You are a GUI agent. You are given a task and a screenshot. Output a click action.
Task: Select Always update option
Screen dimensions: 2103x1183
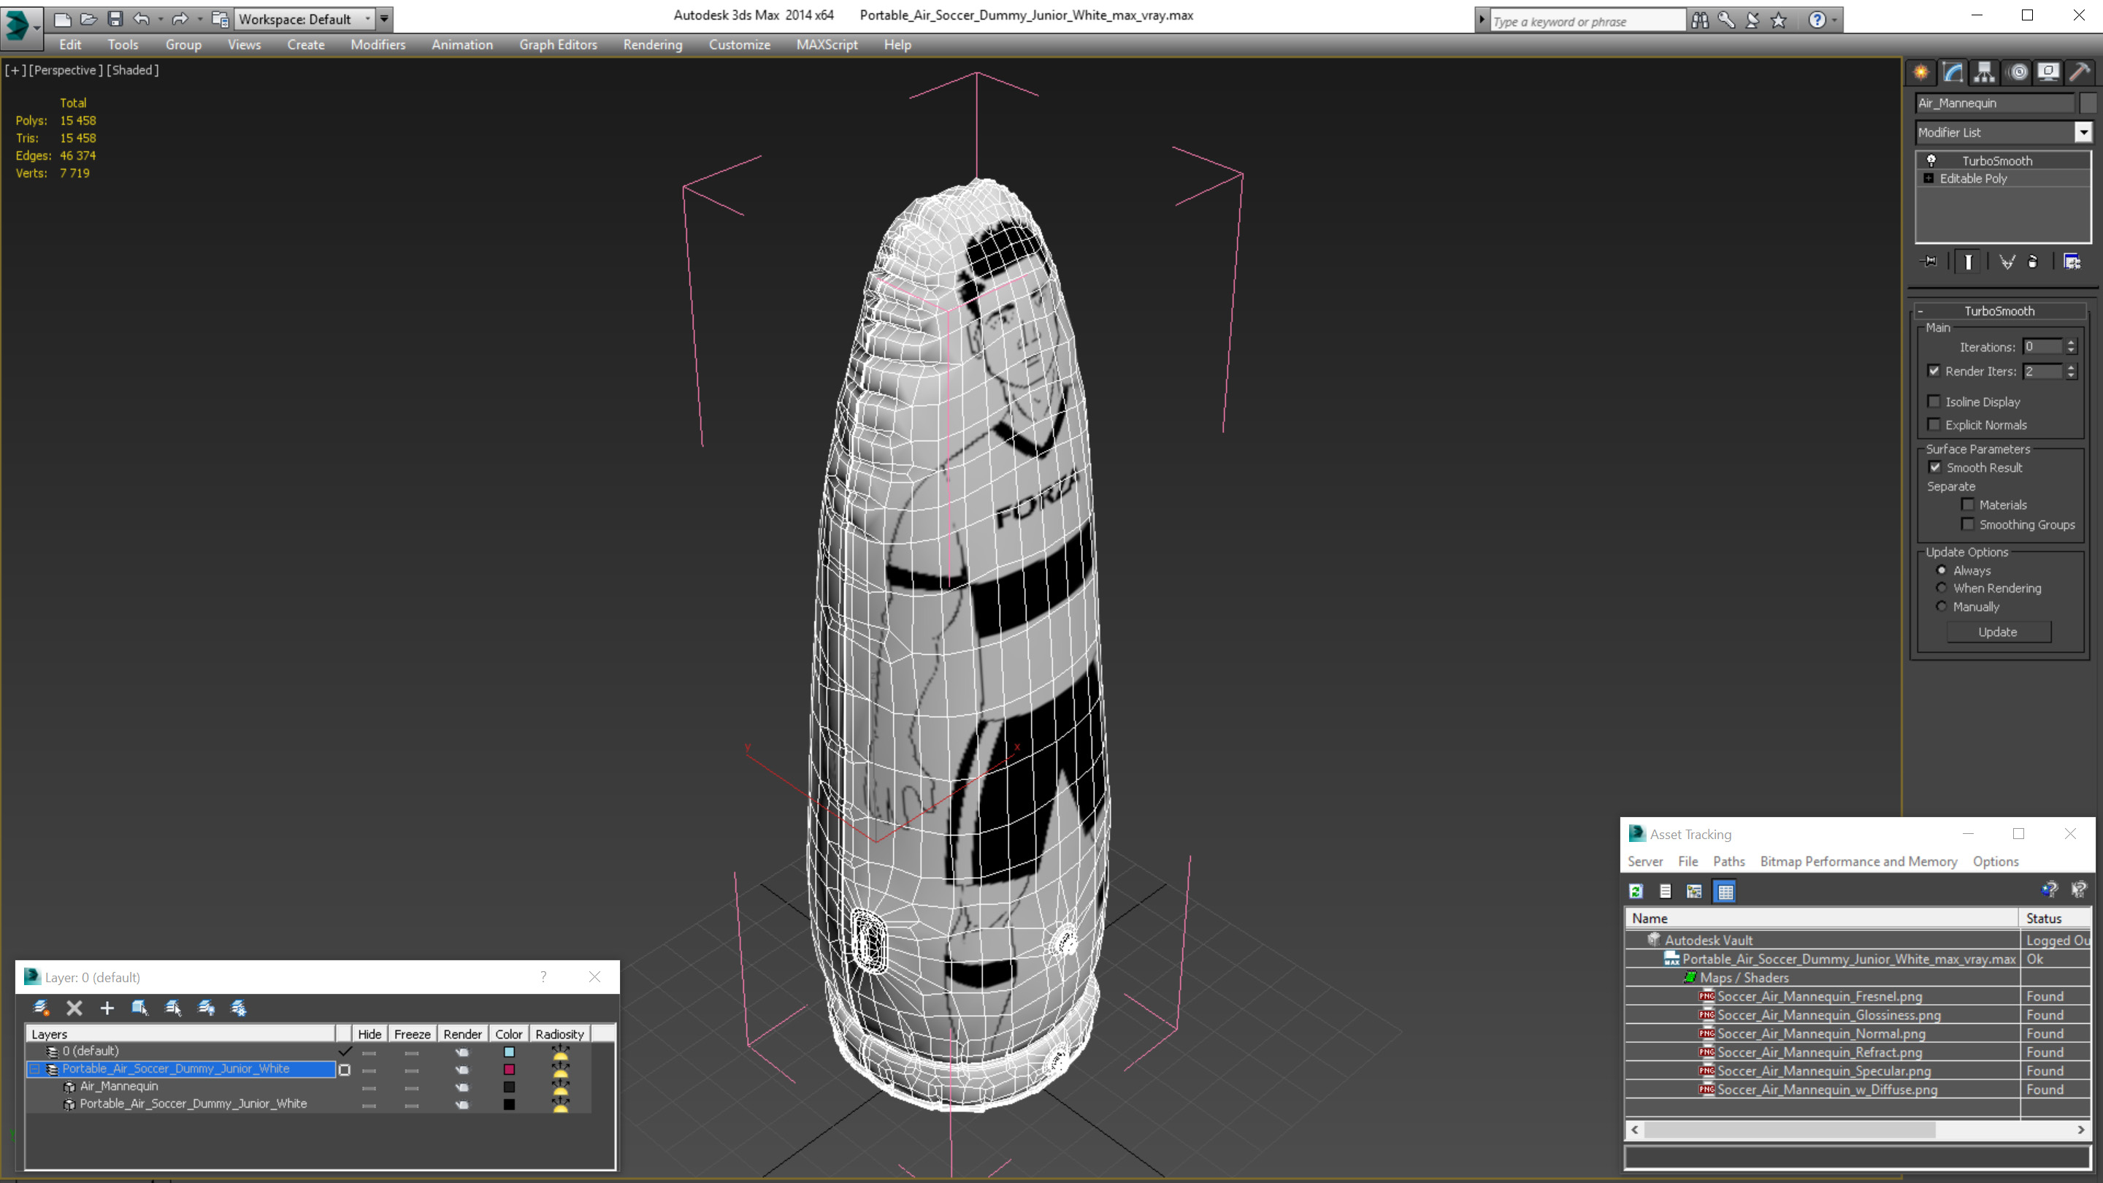point(1942,570)
